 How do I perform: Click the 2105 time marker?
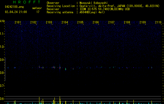click(x=80, y=22)
